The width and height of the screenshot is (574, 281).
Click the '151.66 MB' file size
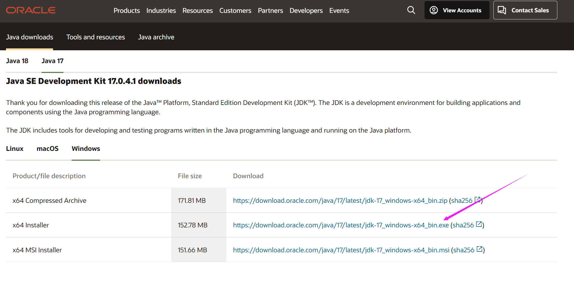coord(192,250)
